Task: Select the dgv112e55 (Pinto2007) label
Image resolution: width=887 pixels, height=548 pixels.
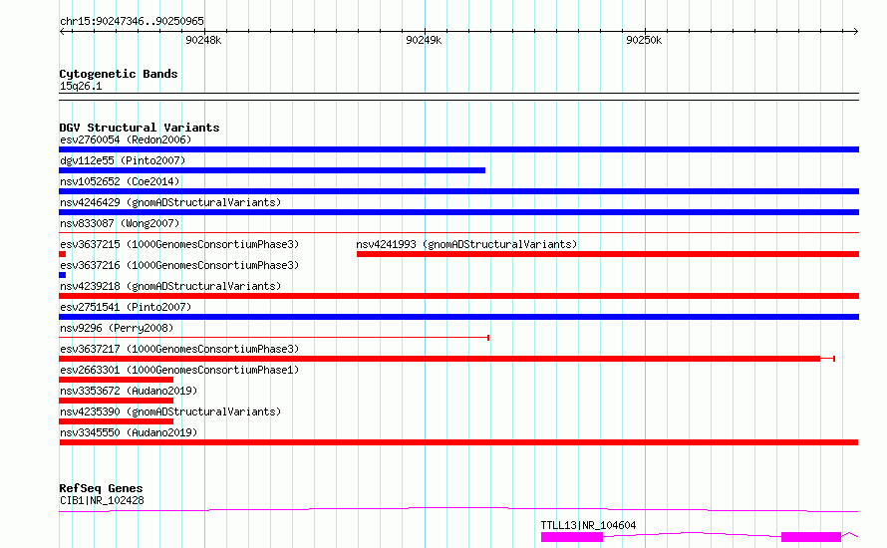Action: pyautogui.click(x=123, y=160)
